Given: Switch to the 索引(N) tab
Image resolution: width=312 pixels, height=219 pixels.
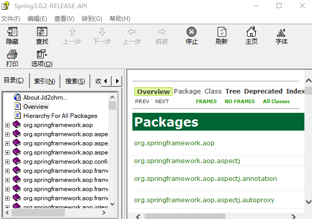Looking at the screenshot, I should (45, 81).
